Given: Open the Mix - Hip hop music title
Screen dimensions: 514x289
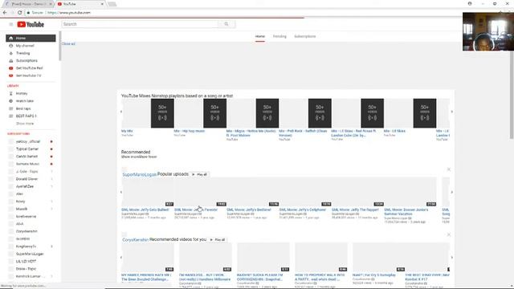Looking at the screenshot, I should [190, 131].
